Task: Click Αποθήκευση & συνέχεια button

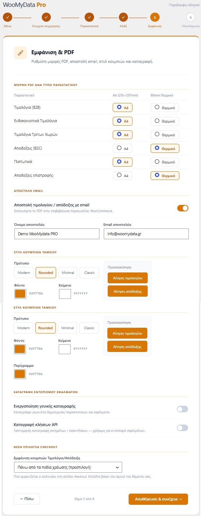Action: click(x=158, y=499)
